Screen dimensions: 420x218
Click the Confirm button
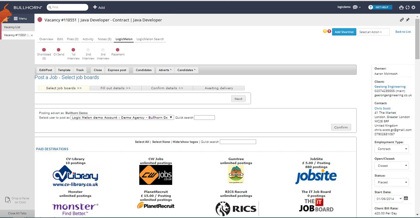pyautogui.click(x=341, y=127)
